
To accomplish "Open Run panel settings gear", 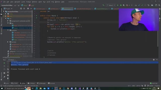I will 154,60.
